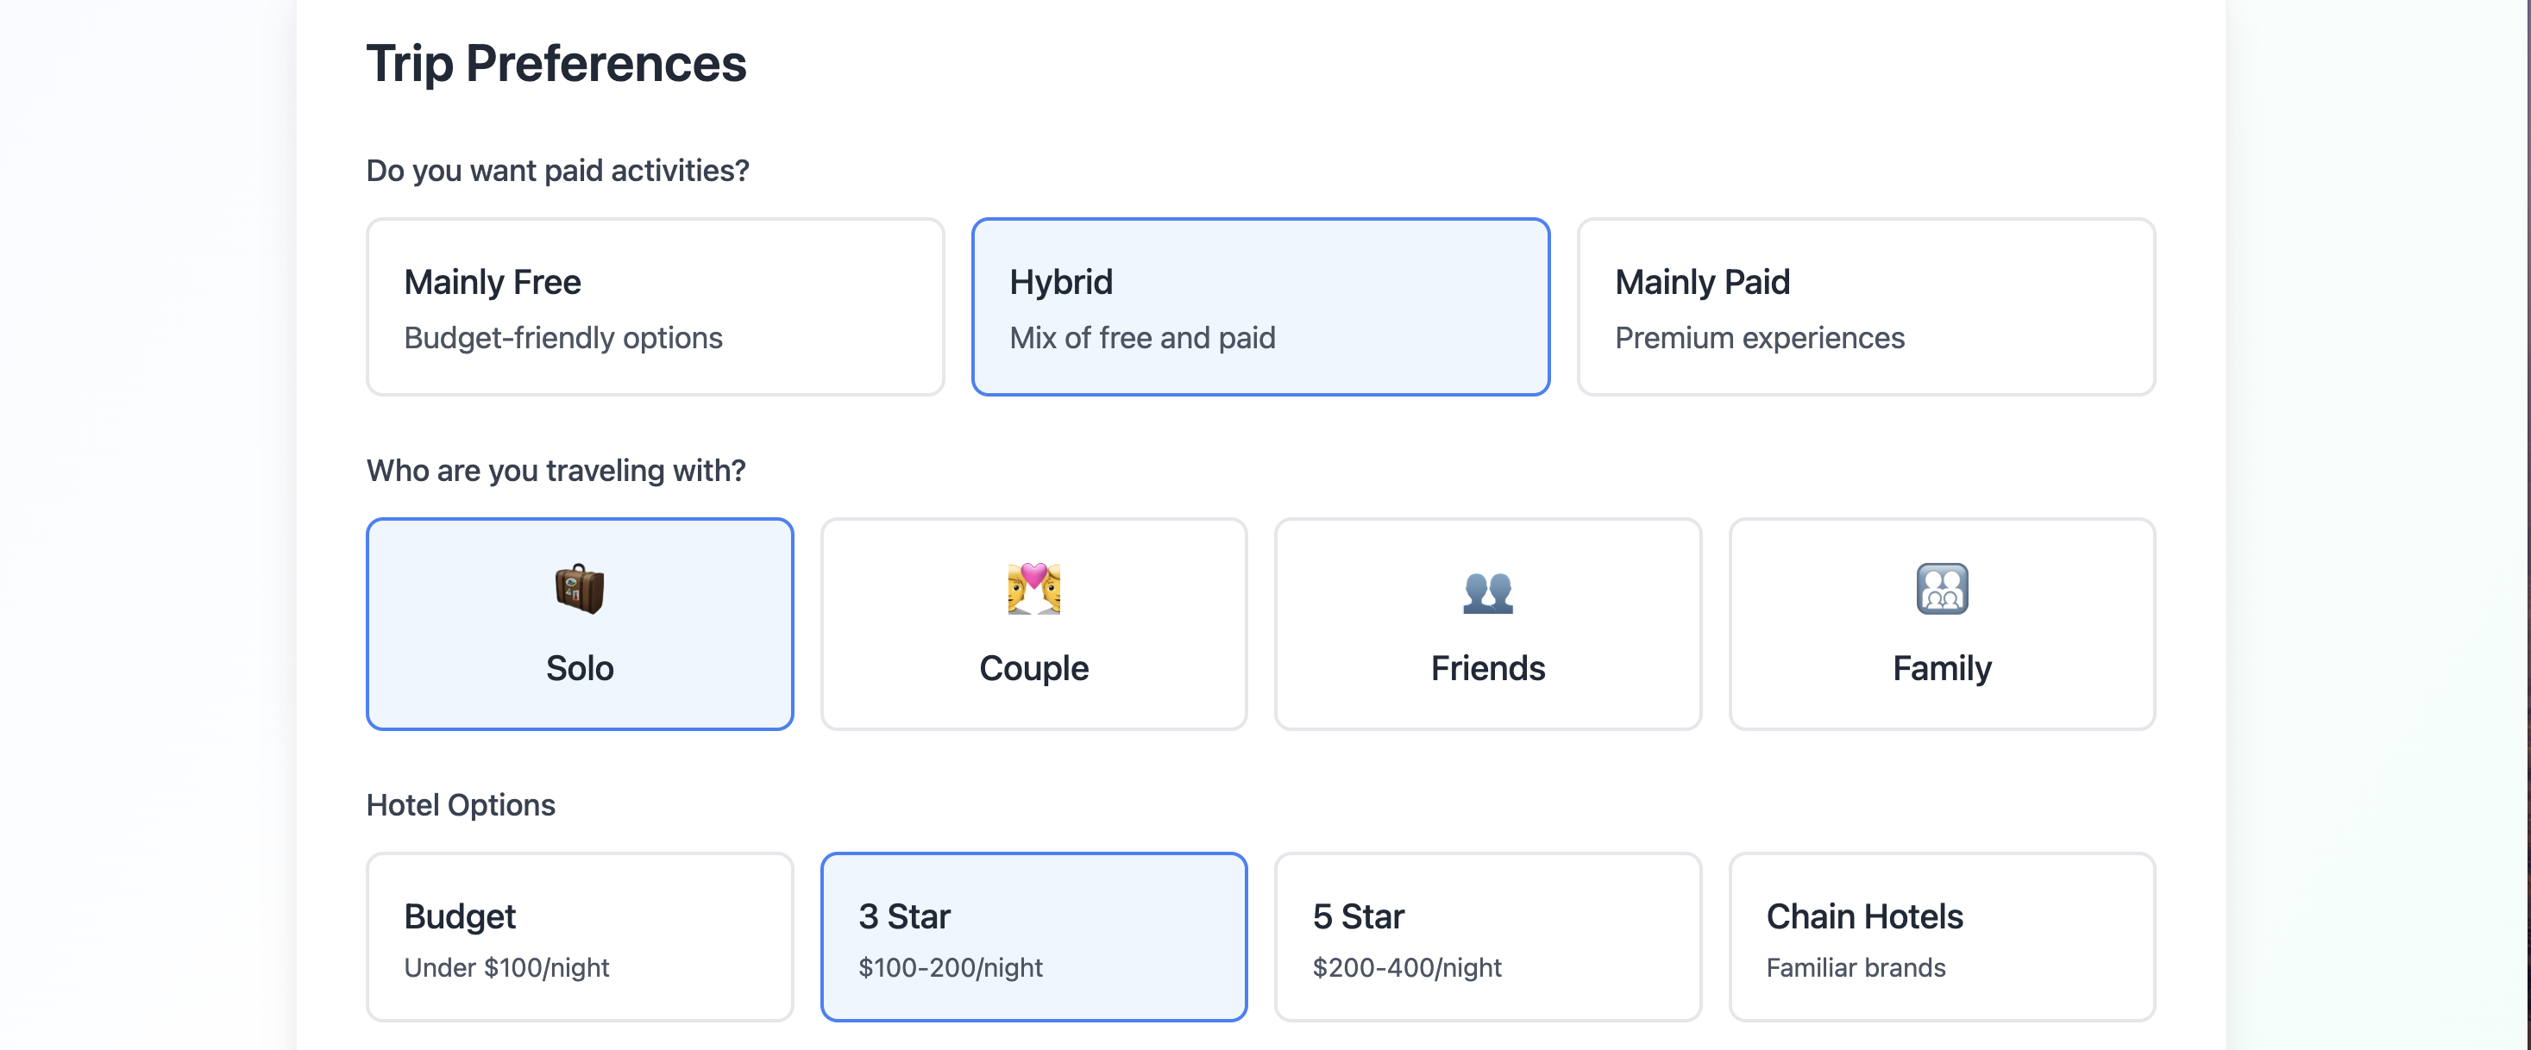Click the Trip Preferences heading
The width and height of the screenshot is (2531, 1050).
click(x=556, y=64)
